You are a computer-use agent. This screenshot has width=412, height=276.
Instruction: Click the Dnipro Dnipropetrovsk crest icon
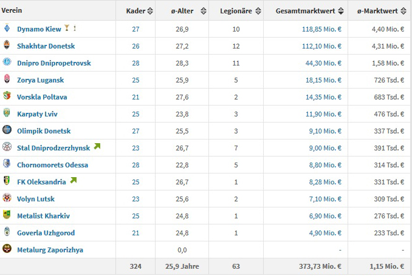click(x=7, y=63)
